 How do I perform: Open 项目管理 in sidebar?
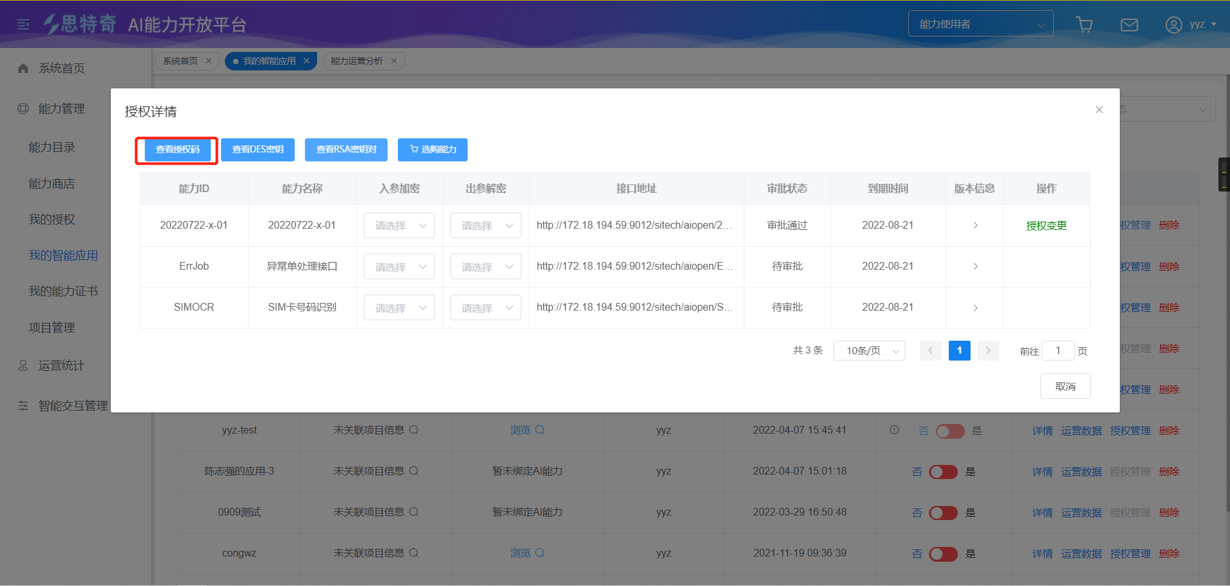(x=52, y=328)
